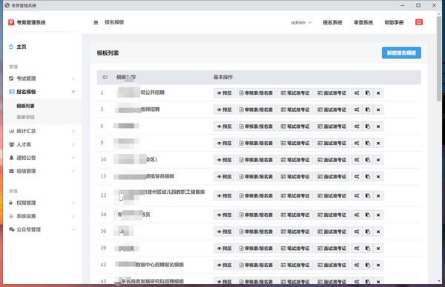Viewport: 445px width, 287px height.
Task: Toggle the hamburger sidebar menu icon
Action: pyautogui.click(x=96, y=22)
